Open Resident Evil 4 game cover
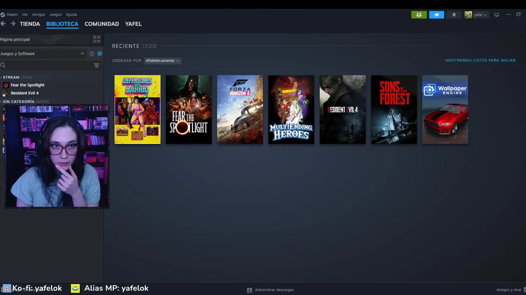 [x=343, y=109]
